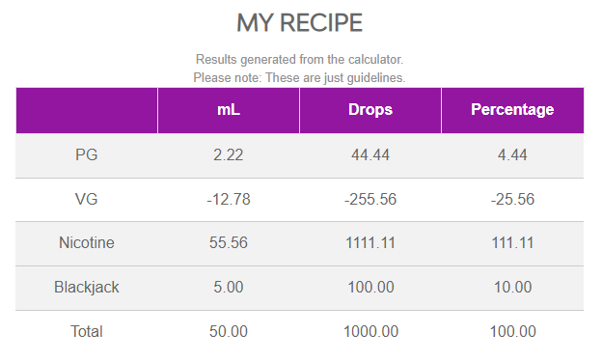The width and height of the screenshot is (602, 362).
Task: Select the PG drops value 44.44
Action: (370, 154)
